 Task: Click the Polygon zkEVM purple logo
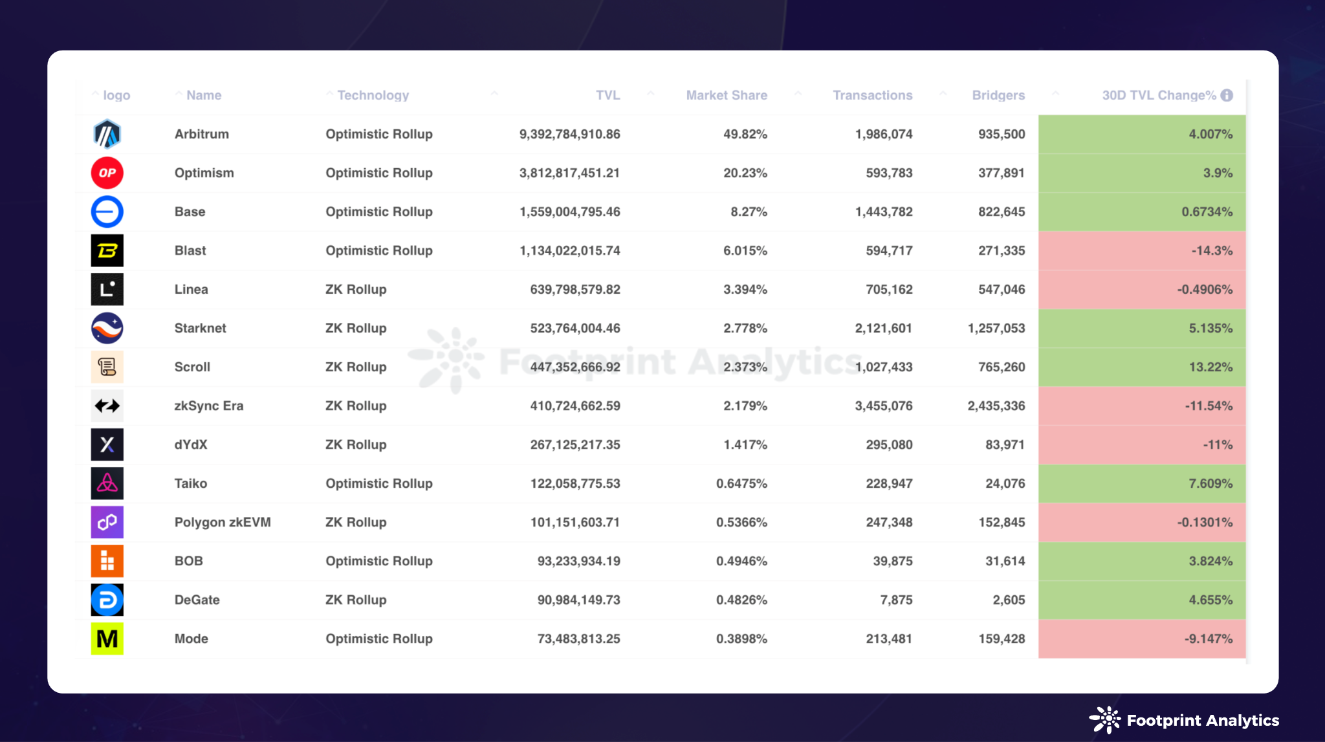pyautogui.click(x=107, y=523)
